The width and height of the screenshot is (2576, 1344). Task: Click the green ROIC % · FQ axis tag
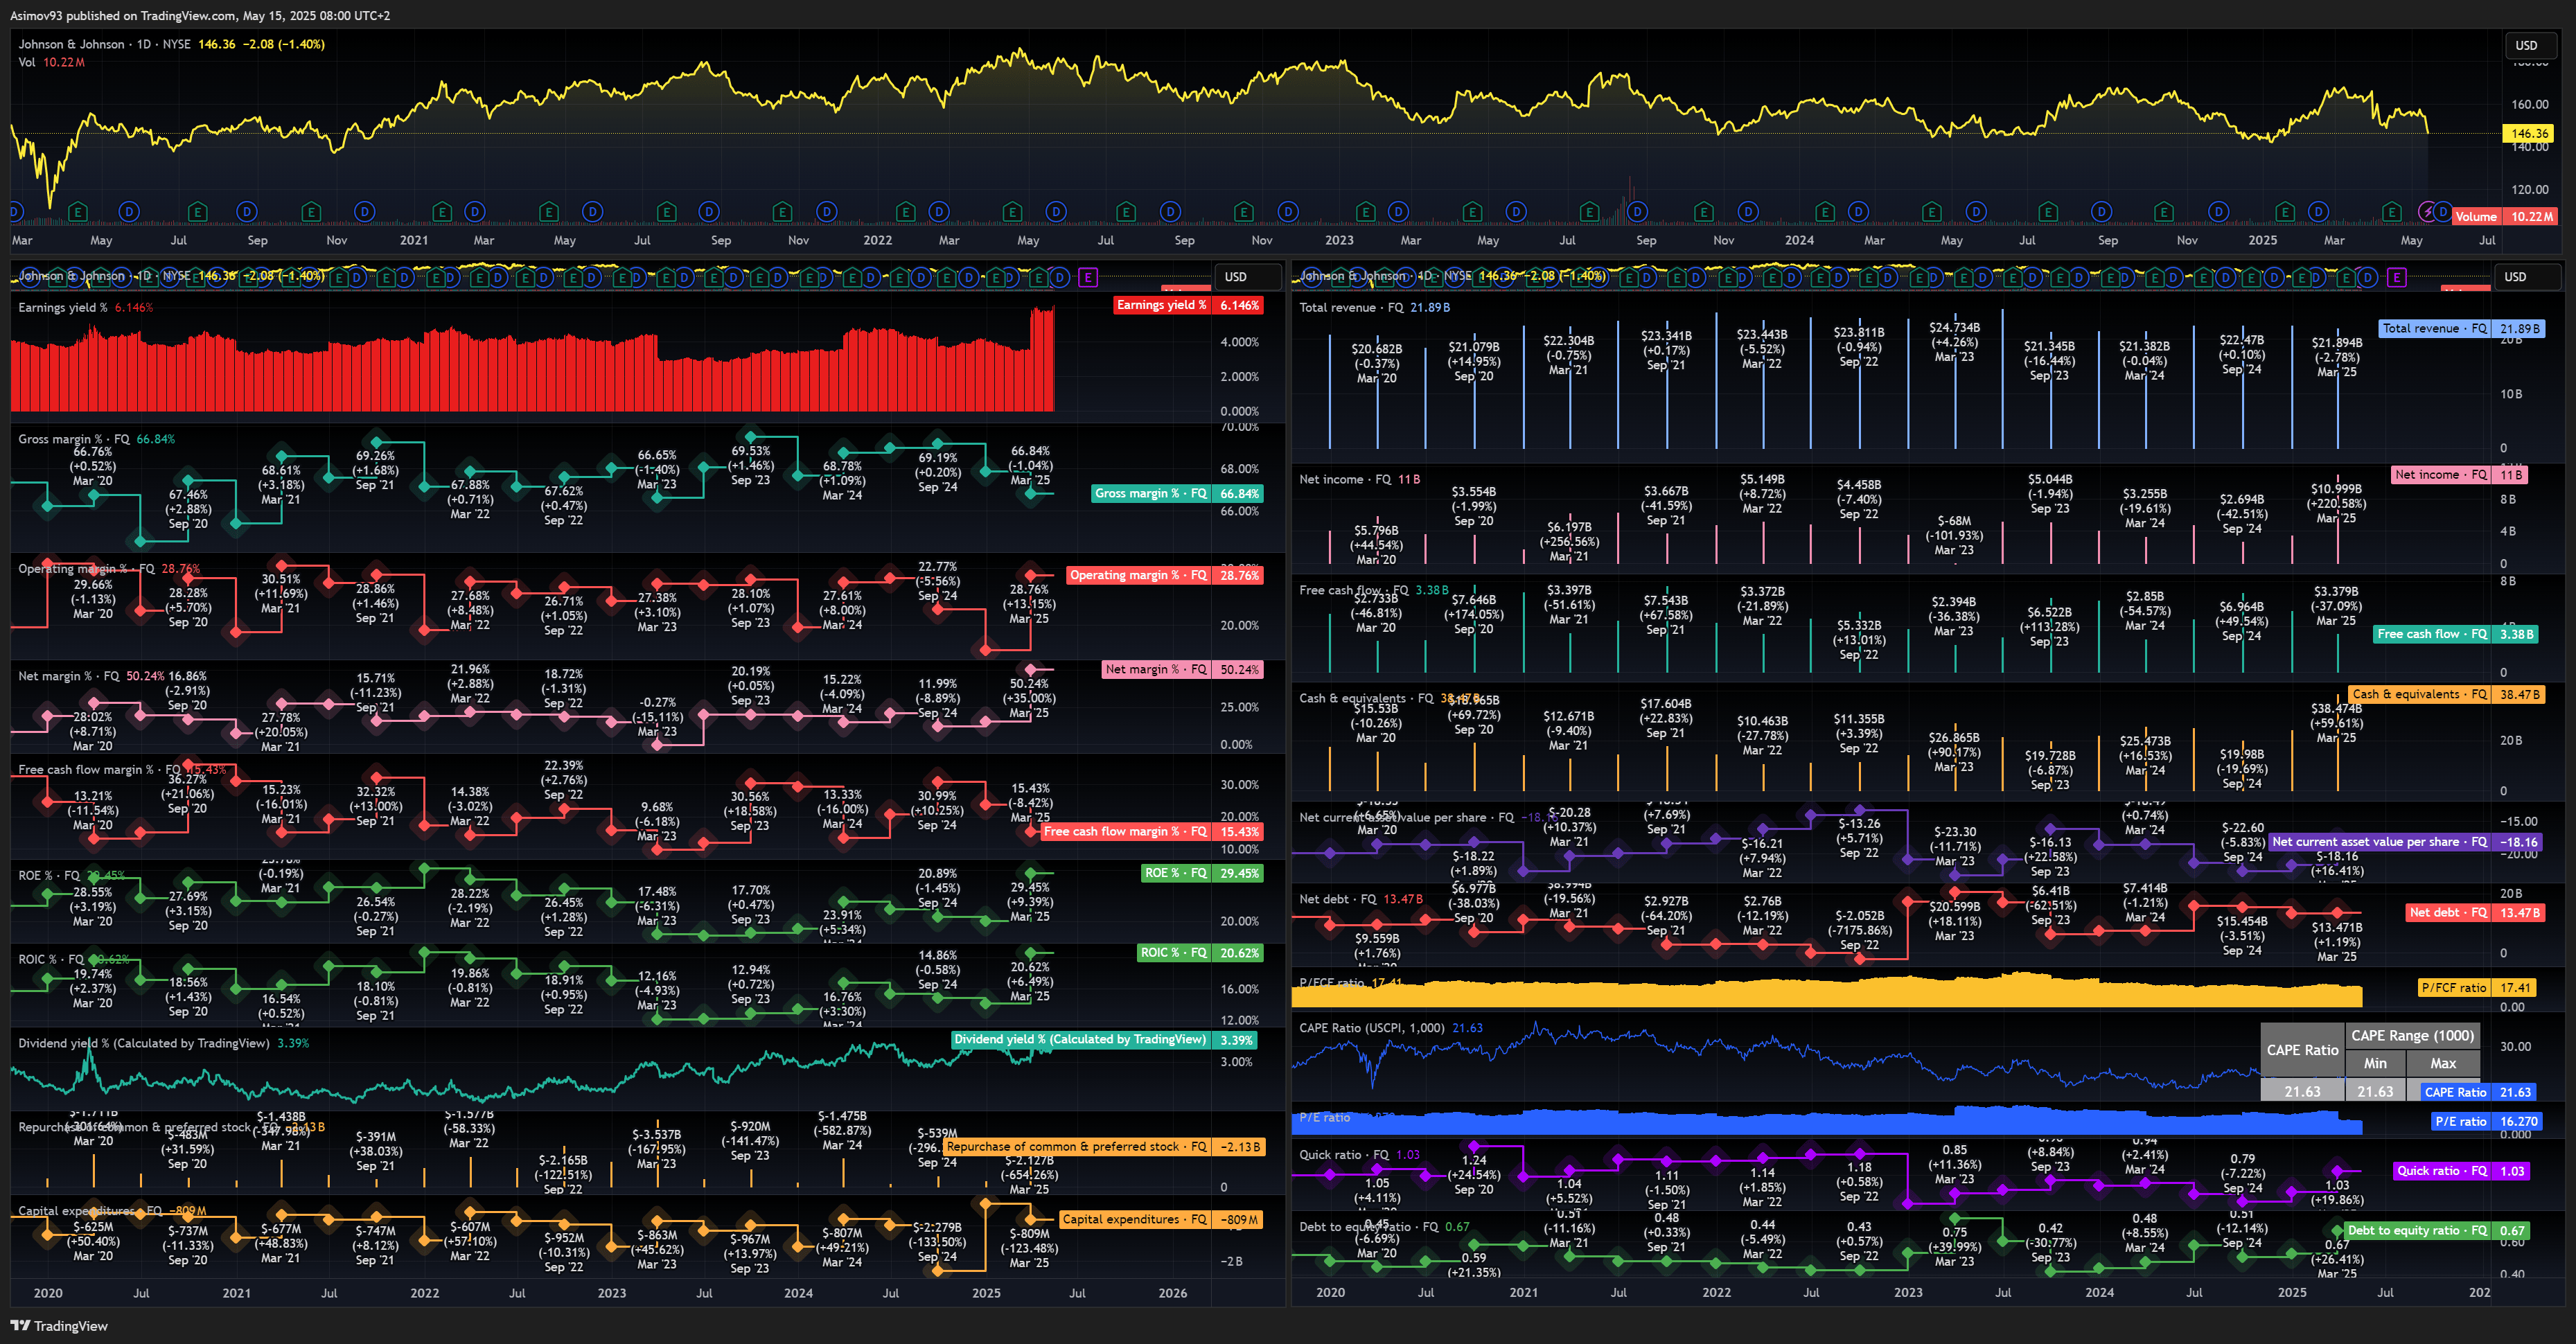tap(1200, 952)
